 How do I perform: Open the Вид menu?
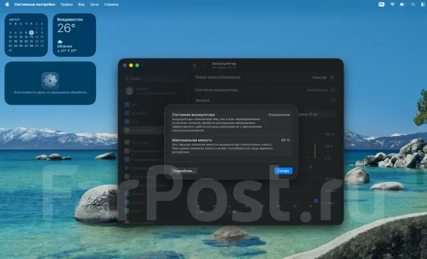[81, 5]
